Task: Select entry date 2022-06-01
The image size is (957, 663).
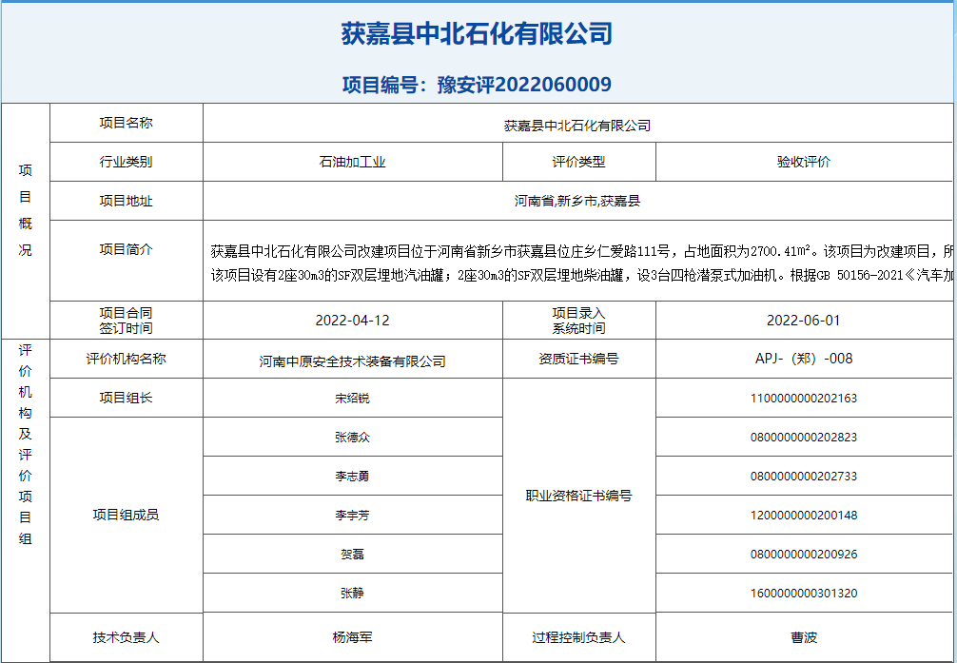Action: [x=803, y=321]
